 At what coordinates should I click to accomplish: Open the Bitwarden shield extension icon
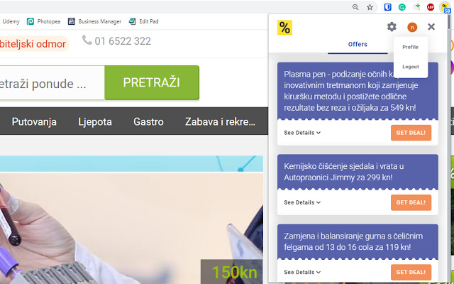388,7
